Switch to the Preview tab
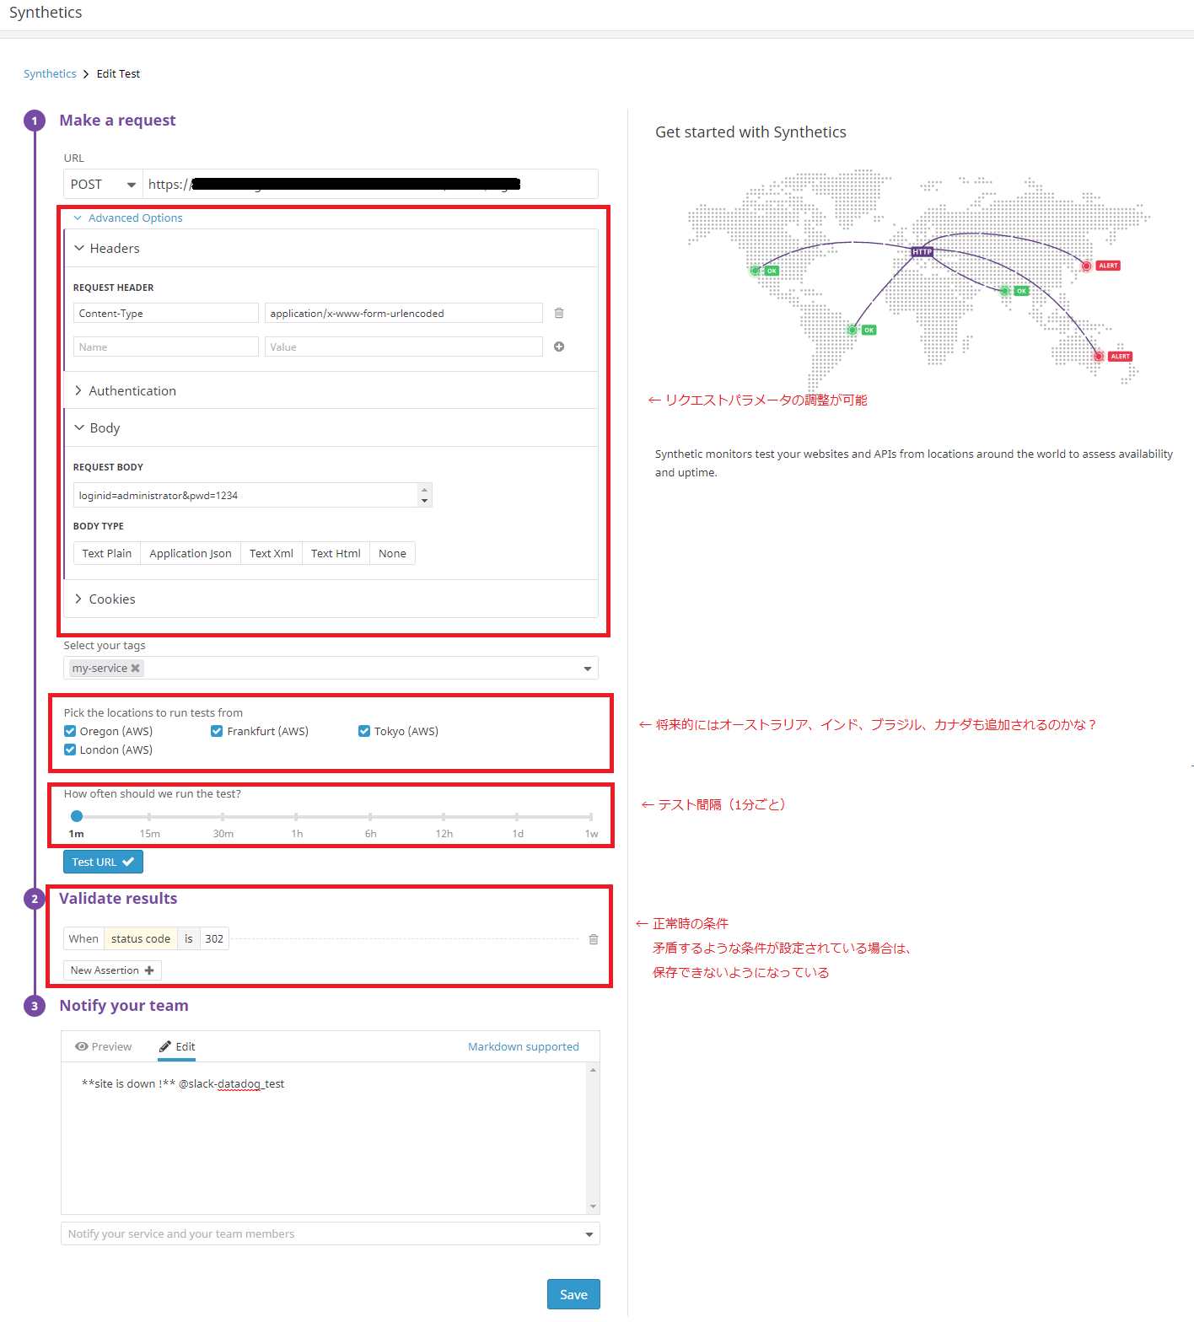Viewport: 1194px width, 1322px height. pyautogui.click(x=104, y=1046)
